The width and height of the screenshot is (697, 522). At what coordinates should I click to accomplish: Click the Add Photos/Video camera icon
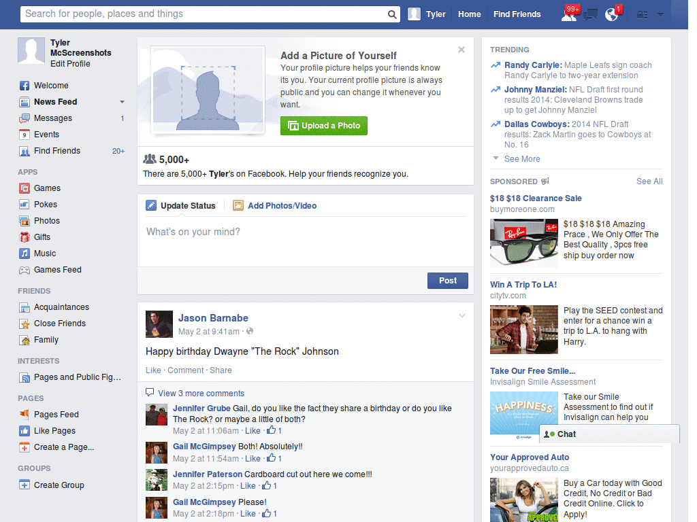[238, 205]
